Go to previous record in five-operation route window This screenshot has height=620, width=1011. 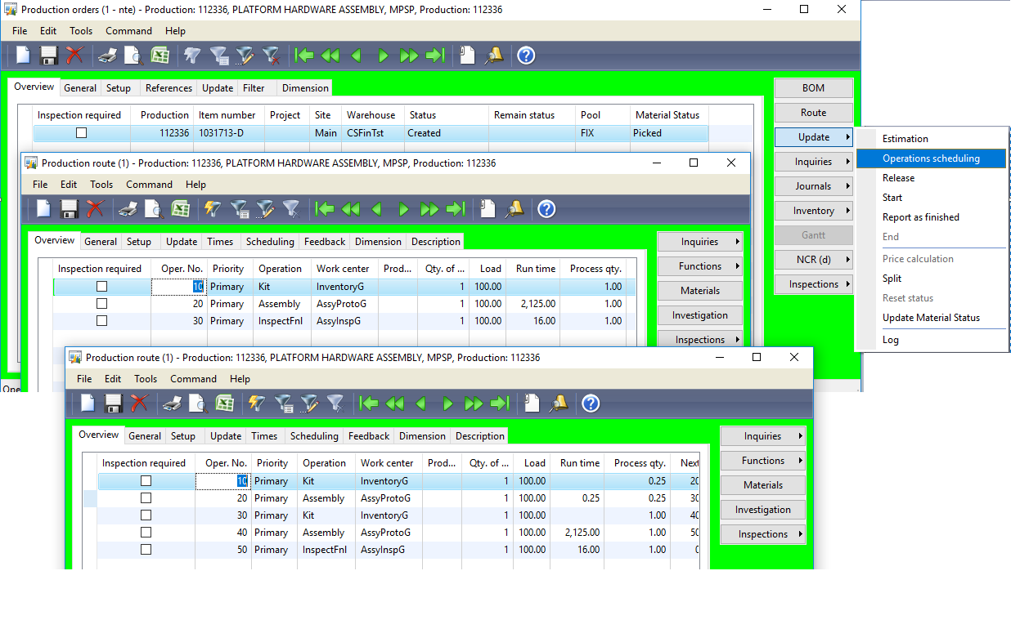point(421,404)
